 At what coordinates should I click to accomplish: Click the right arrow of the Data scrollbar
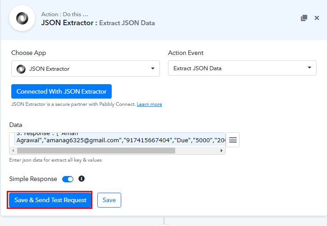pos(222,150)
